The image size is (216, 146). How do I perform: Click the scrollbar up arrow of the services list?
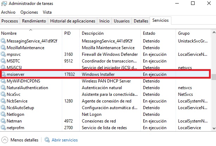click(214, 33)
